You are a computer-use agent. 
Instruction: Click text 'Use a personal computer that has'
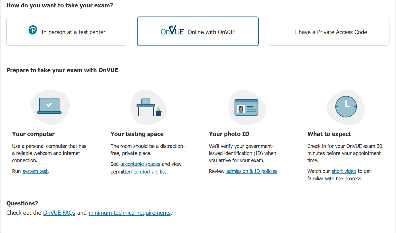[49, 146]
